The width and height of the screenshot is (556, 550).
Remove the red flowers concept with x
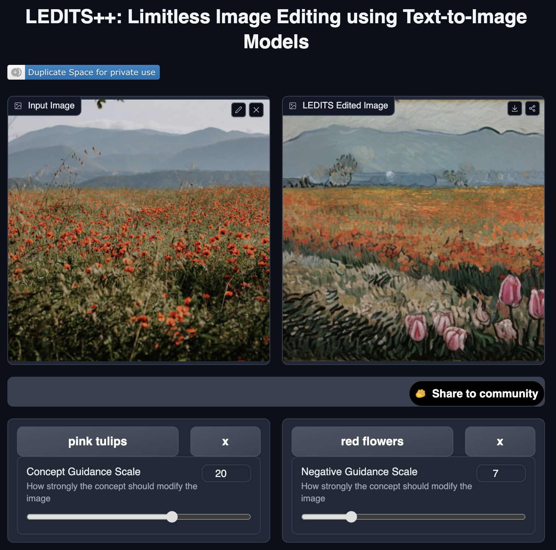click(500, 441)
